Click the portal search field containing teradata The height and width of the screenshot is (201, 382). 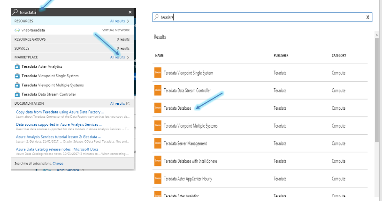click(73, 12)
